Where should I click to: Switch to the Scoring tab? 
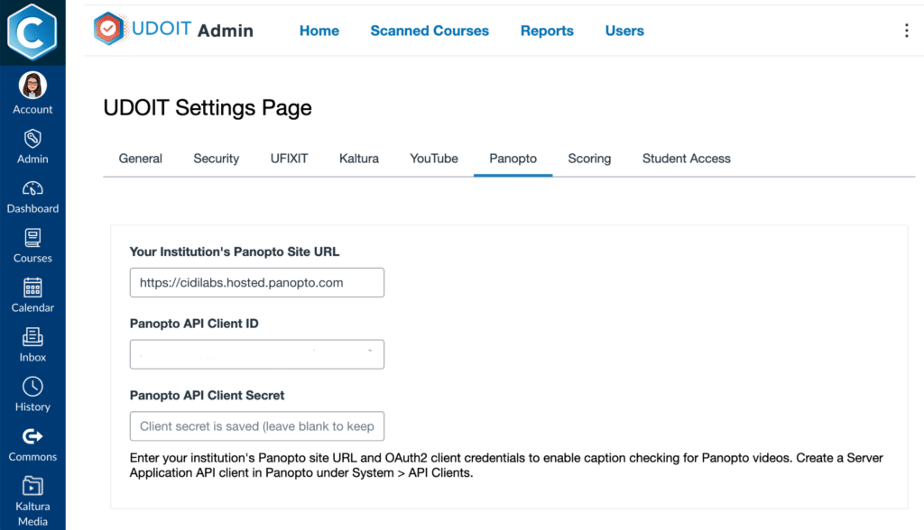(589, 159)
